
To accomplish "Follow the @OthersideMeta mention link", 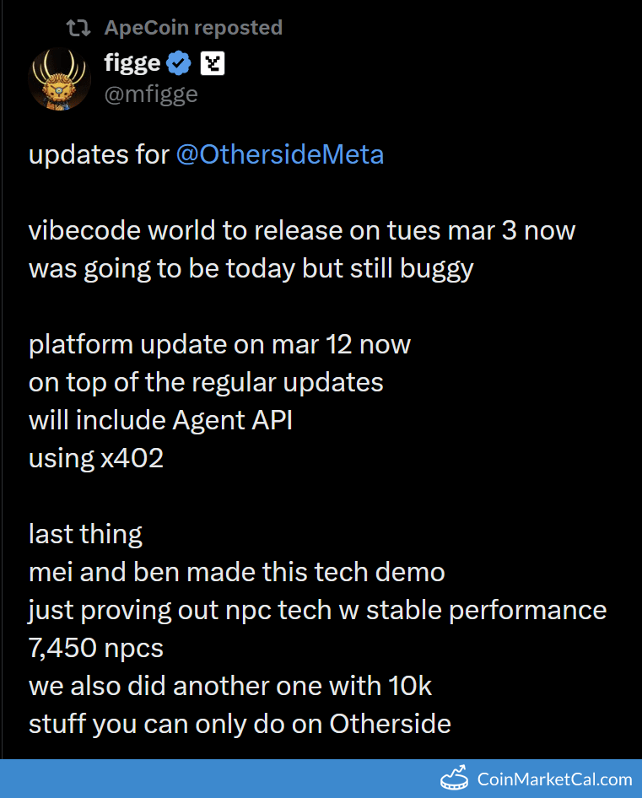I will click(x=279, y=154).
